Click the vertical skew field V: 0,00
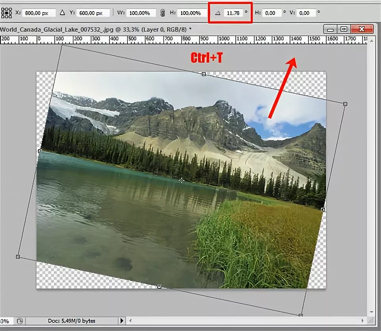Image resolution: width=381 pixels, height=331 pixels. (306, 13)
